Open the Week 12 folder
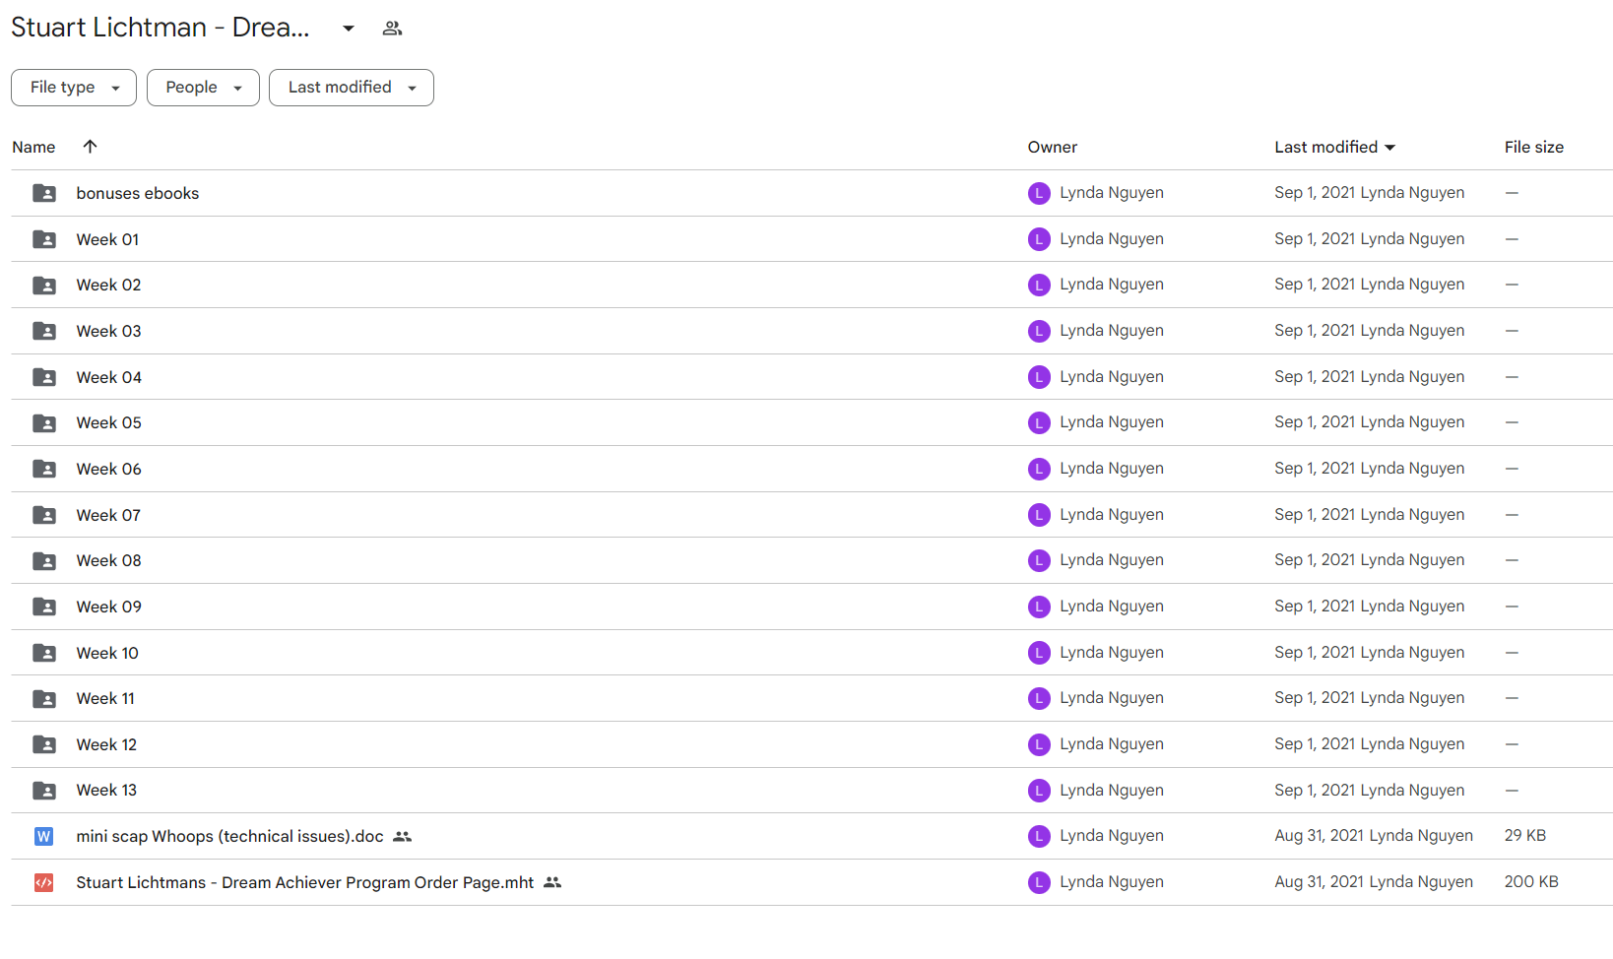 pyautogui.click(x=106, y=744)
